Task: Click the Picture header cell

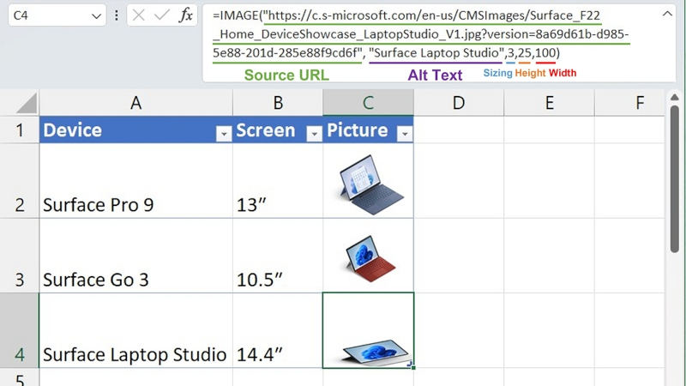Action: 369,130
